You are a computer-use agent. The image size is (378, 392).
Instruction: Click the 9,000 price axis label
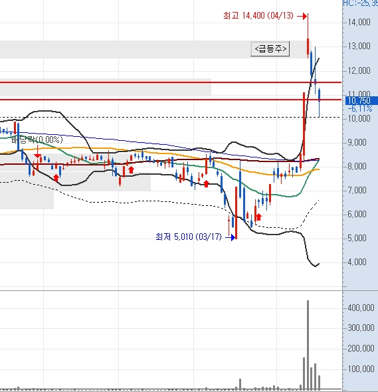click(x=357, y=142)
